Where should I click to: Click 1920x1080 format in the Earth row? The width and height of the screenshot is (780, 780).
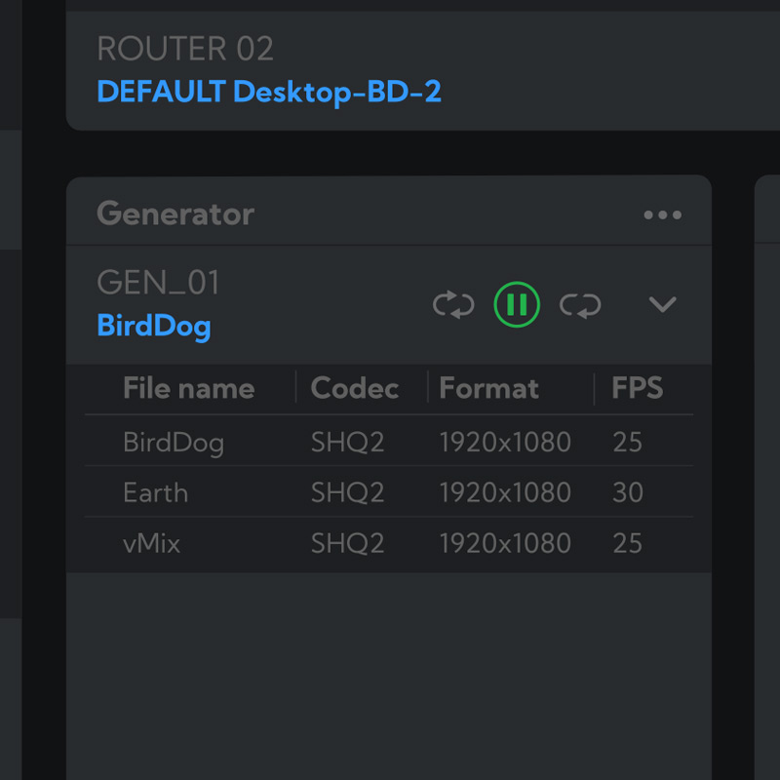[x=505, y=492]
